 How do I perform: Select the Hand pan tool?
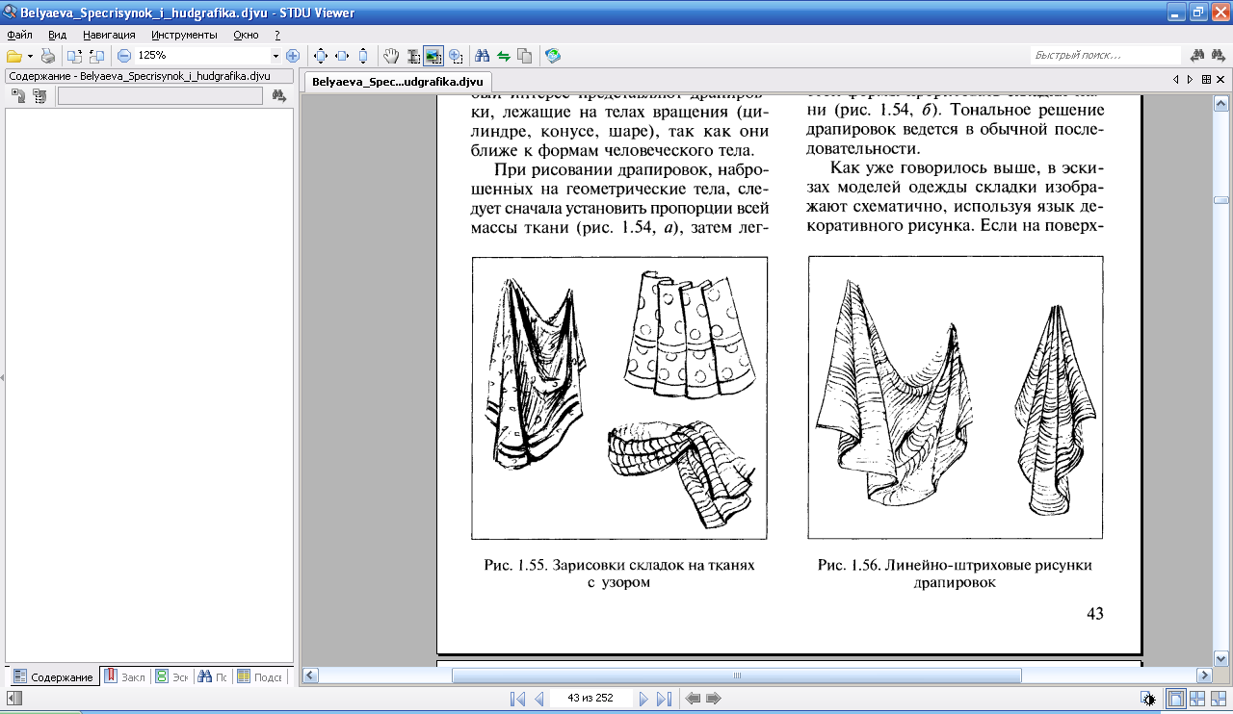click(x=390, y=56)
